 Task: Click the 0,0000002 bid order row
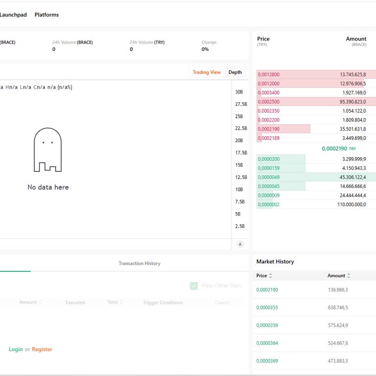coord(316,204)
